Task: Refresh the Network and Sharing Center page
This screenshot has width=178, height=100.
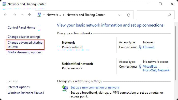Action: point(128,15)
